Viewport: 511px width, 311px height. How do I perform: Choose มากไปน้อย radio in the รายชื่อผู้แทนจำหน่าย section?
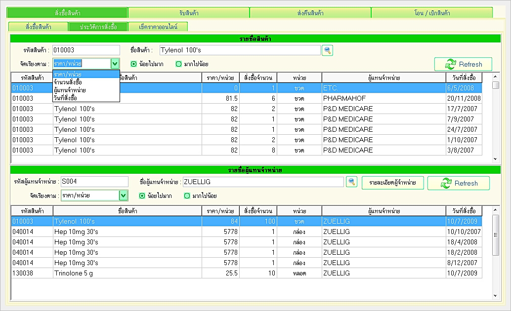point(187,195)
